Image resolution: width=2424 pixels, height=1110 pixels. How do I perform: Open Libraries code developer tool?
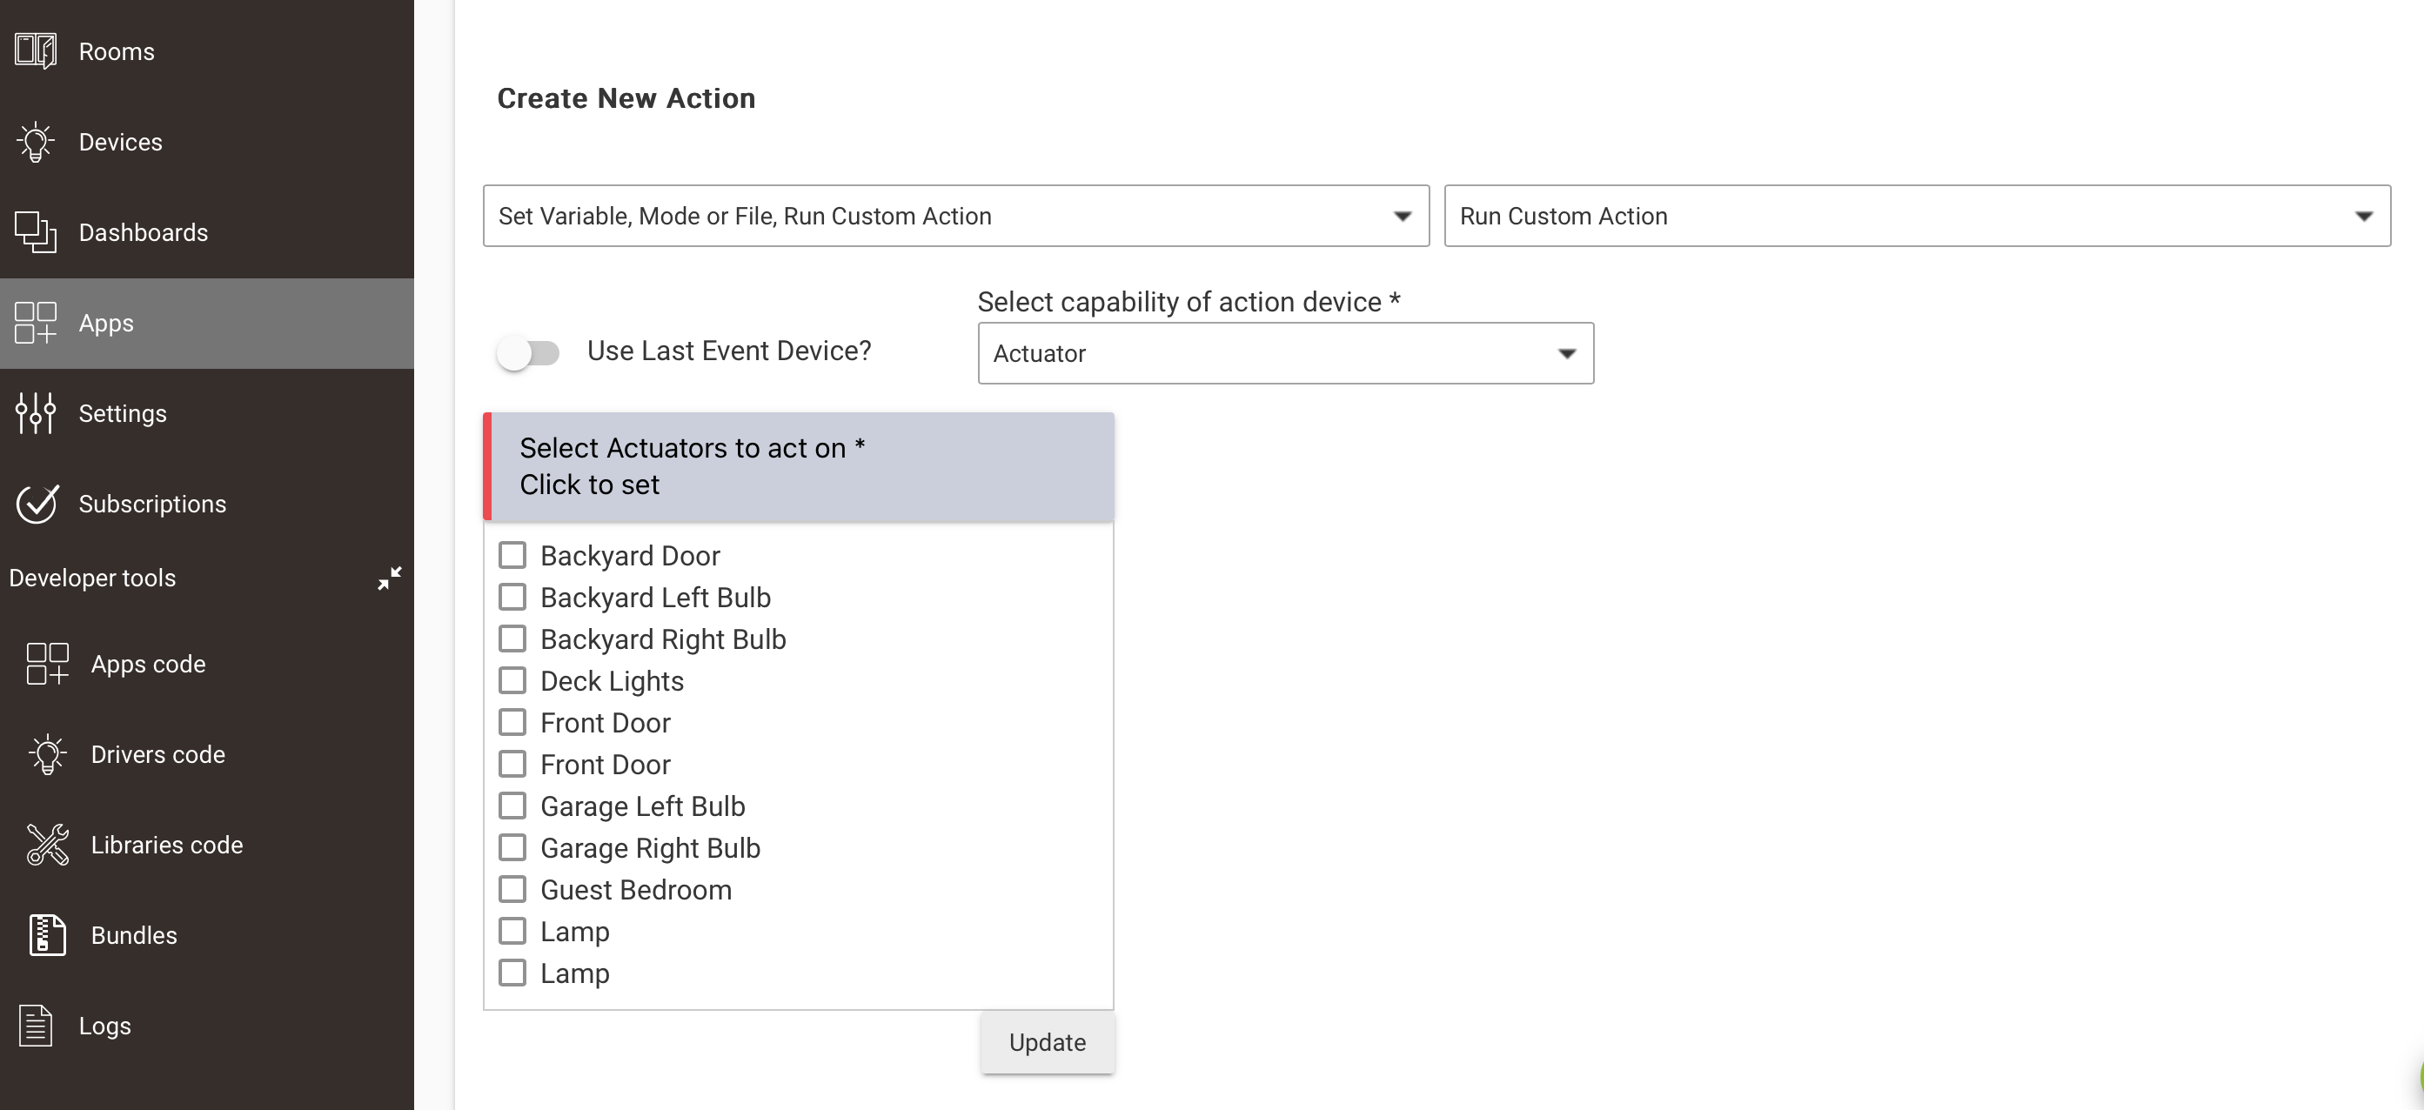[x=207, y=844]
